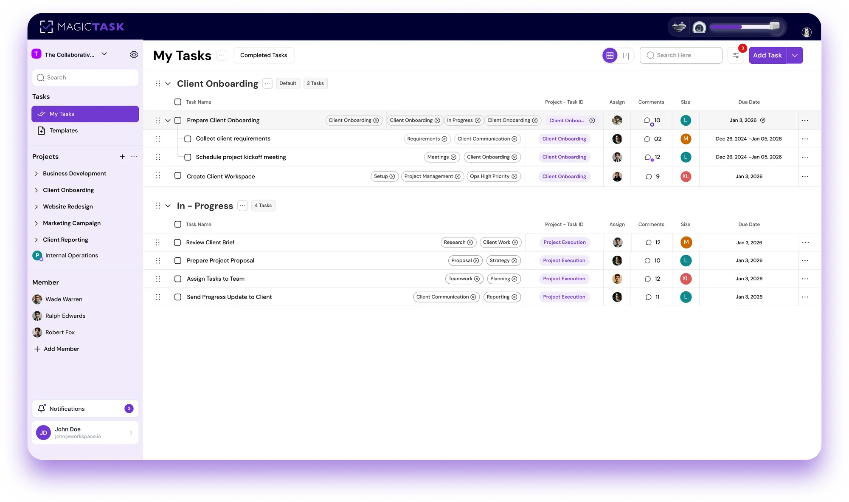Switch to board columns view icon
The image size is (849, 502).
[x=626, y=55]
